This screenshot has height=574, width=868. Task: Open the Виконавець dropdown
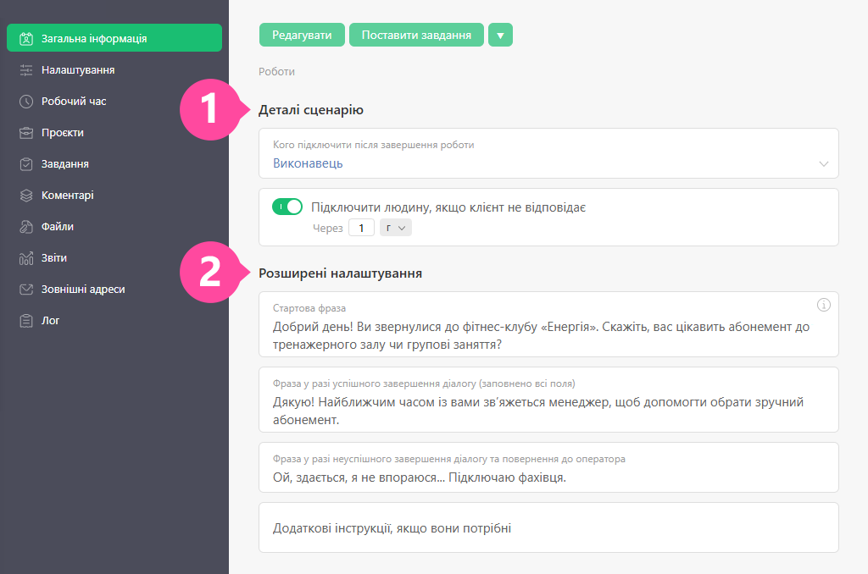click(x=548, y=163)
